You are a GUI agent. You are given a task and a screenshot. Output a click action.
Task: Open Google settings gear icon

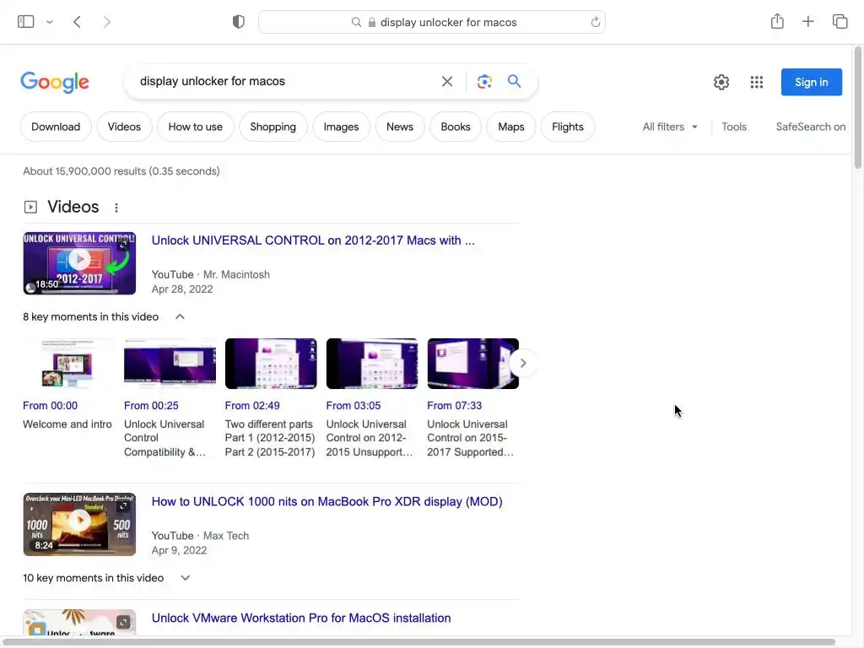(721, 82)
